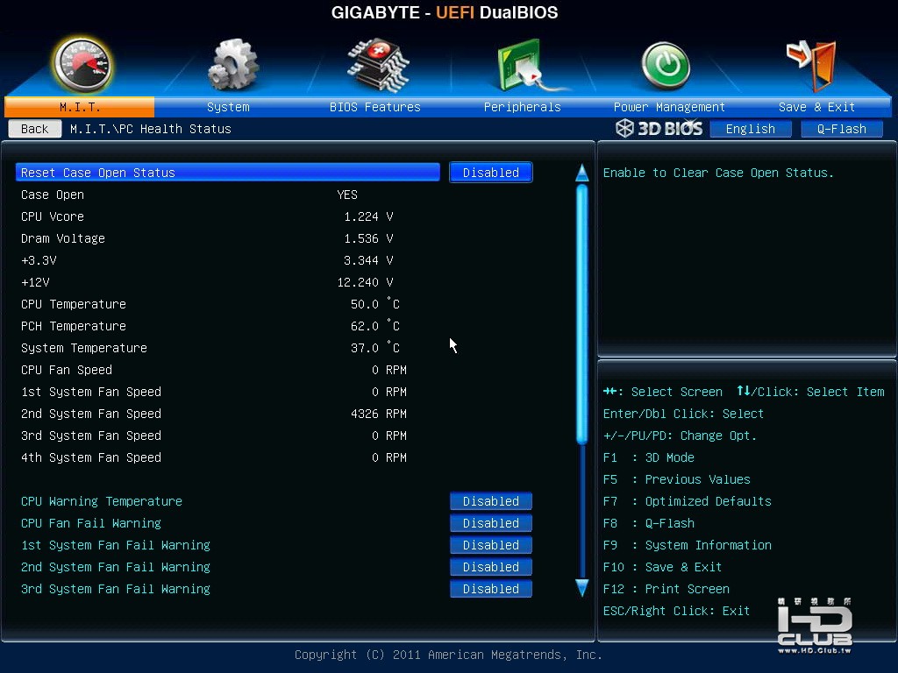898x673 pixels.
Task: Click the Dram Voltage row label
Action: [x=63, y=238]
